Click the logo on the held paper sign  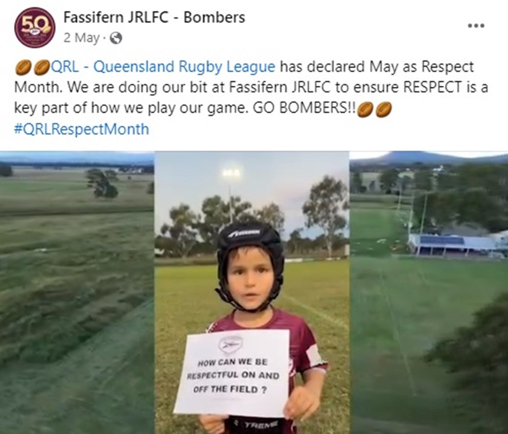coord(230,344)
